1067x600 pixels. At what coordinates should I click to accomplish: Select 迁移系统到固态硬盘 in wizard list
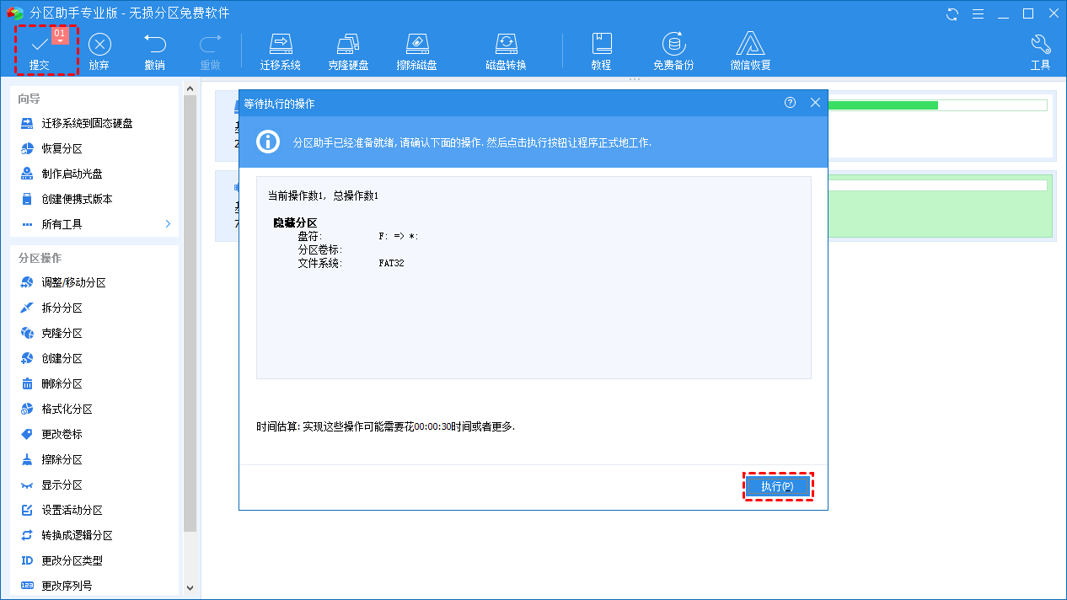coord(87,123)
